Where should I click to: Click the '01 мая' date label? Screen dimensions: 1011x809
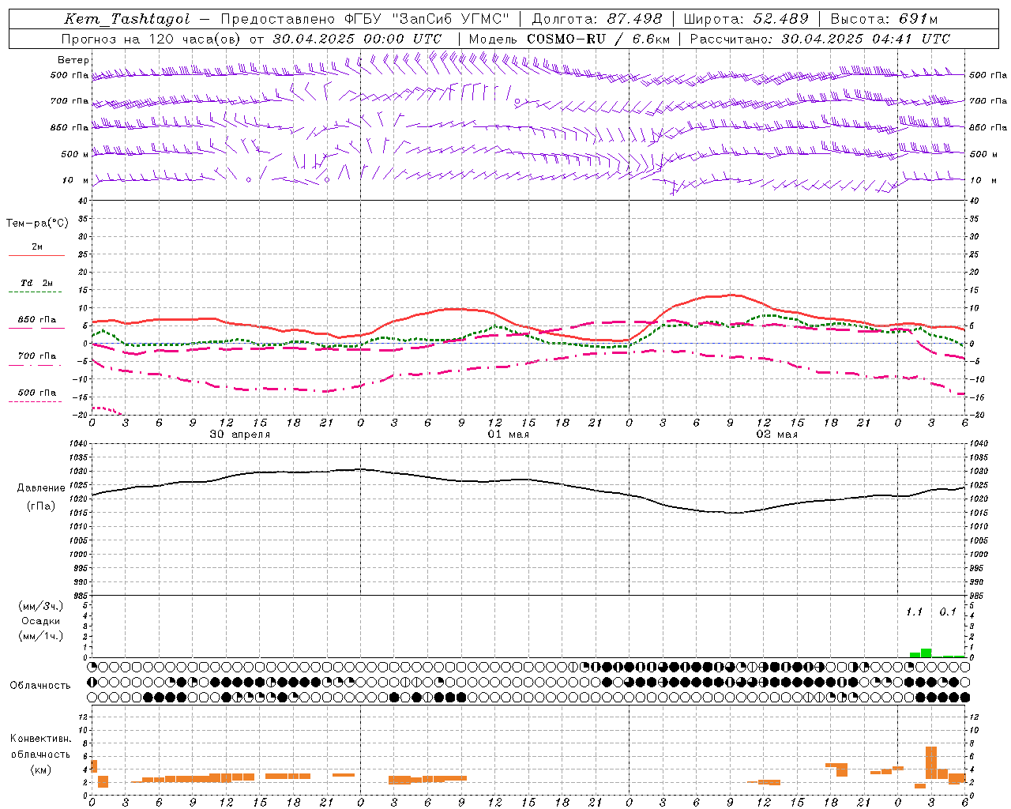click(x=508, y=435)
